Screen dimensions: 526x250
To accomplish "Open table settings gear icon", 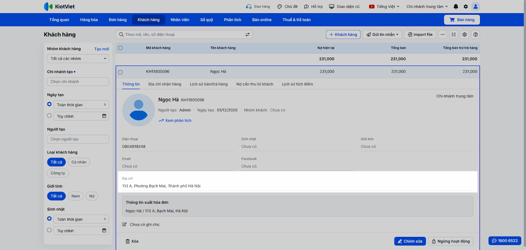I will (465, 34).
